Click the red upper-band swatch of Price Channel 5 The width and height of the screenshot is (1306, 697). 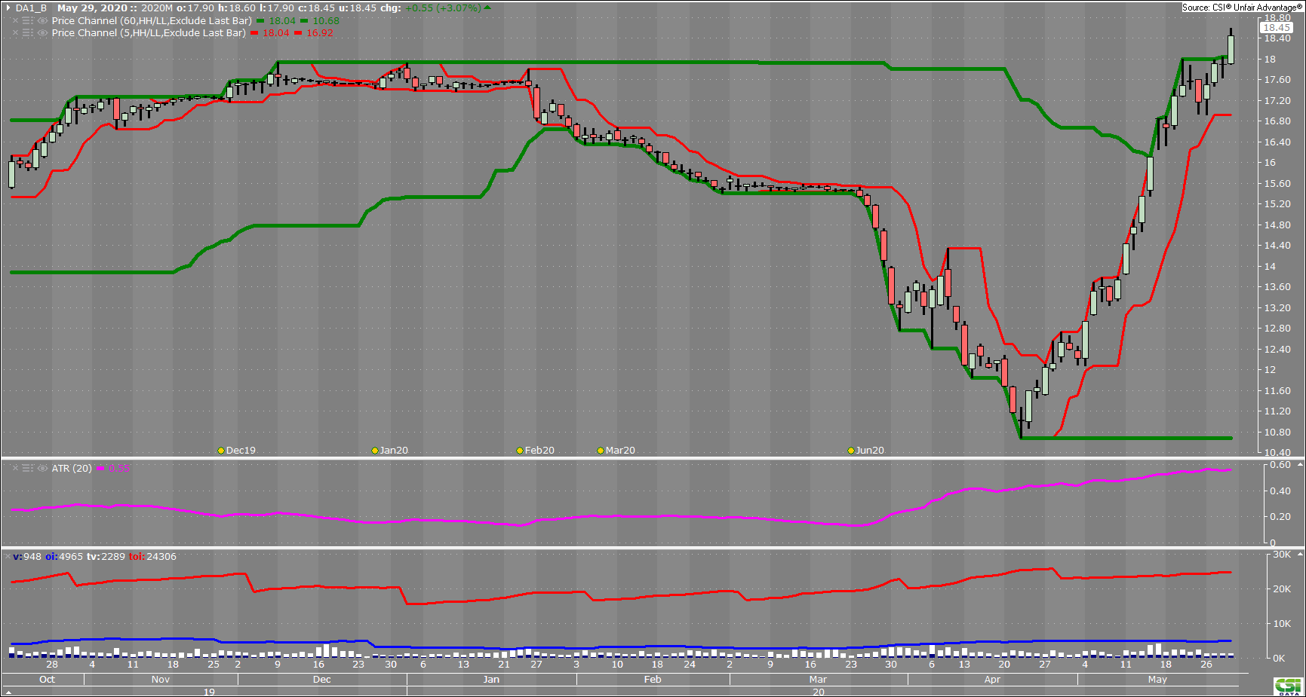click(x=254, y=33)
